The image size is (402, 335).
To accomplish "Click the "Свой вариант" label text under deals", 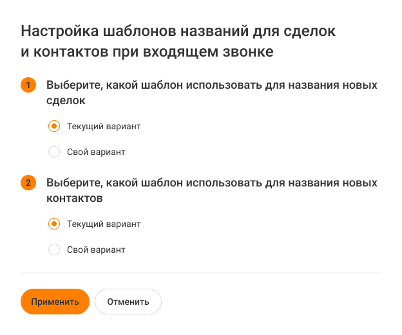I will coord(96,152).
